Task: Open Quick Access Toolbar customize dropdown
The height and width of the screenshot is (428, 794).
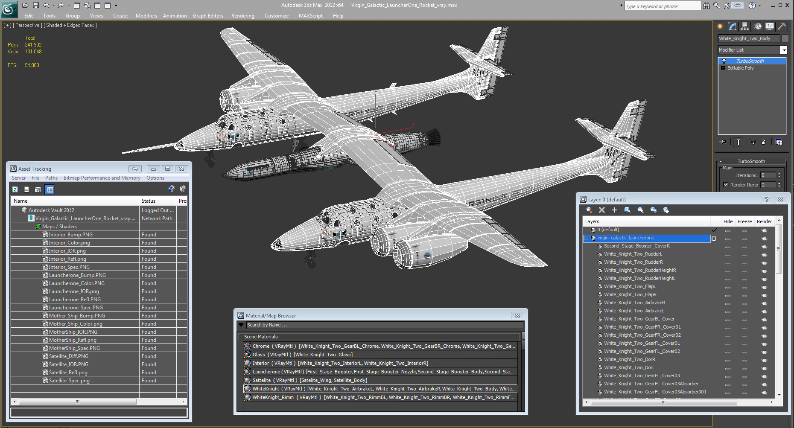Action: [x=116, y=6]
